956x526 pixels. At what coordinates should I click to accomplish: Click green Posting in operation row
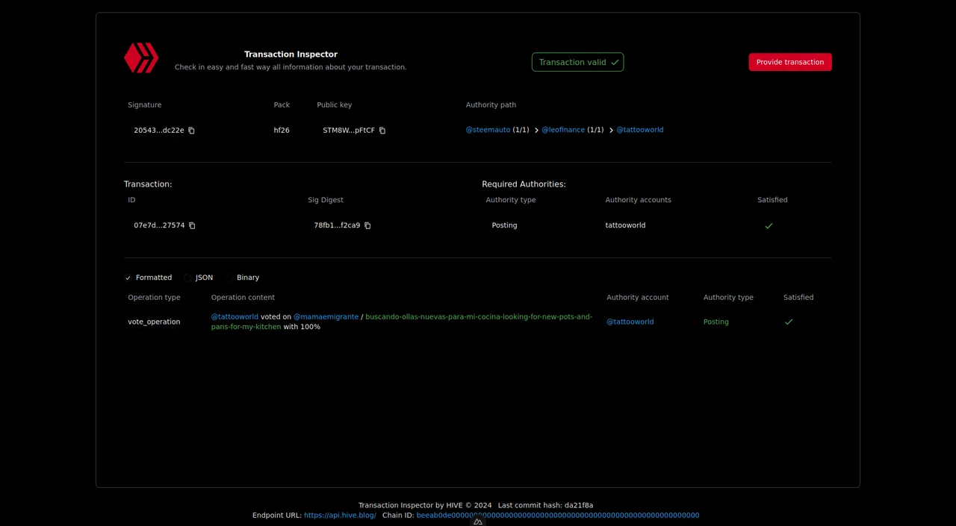click(x=716, y=322)
